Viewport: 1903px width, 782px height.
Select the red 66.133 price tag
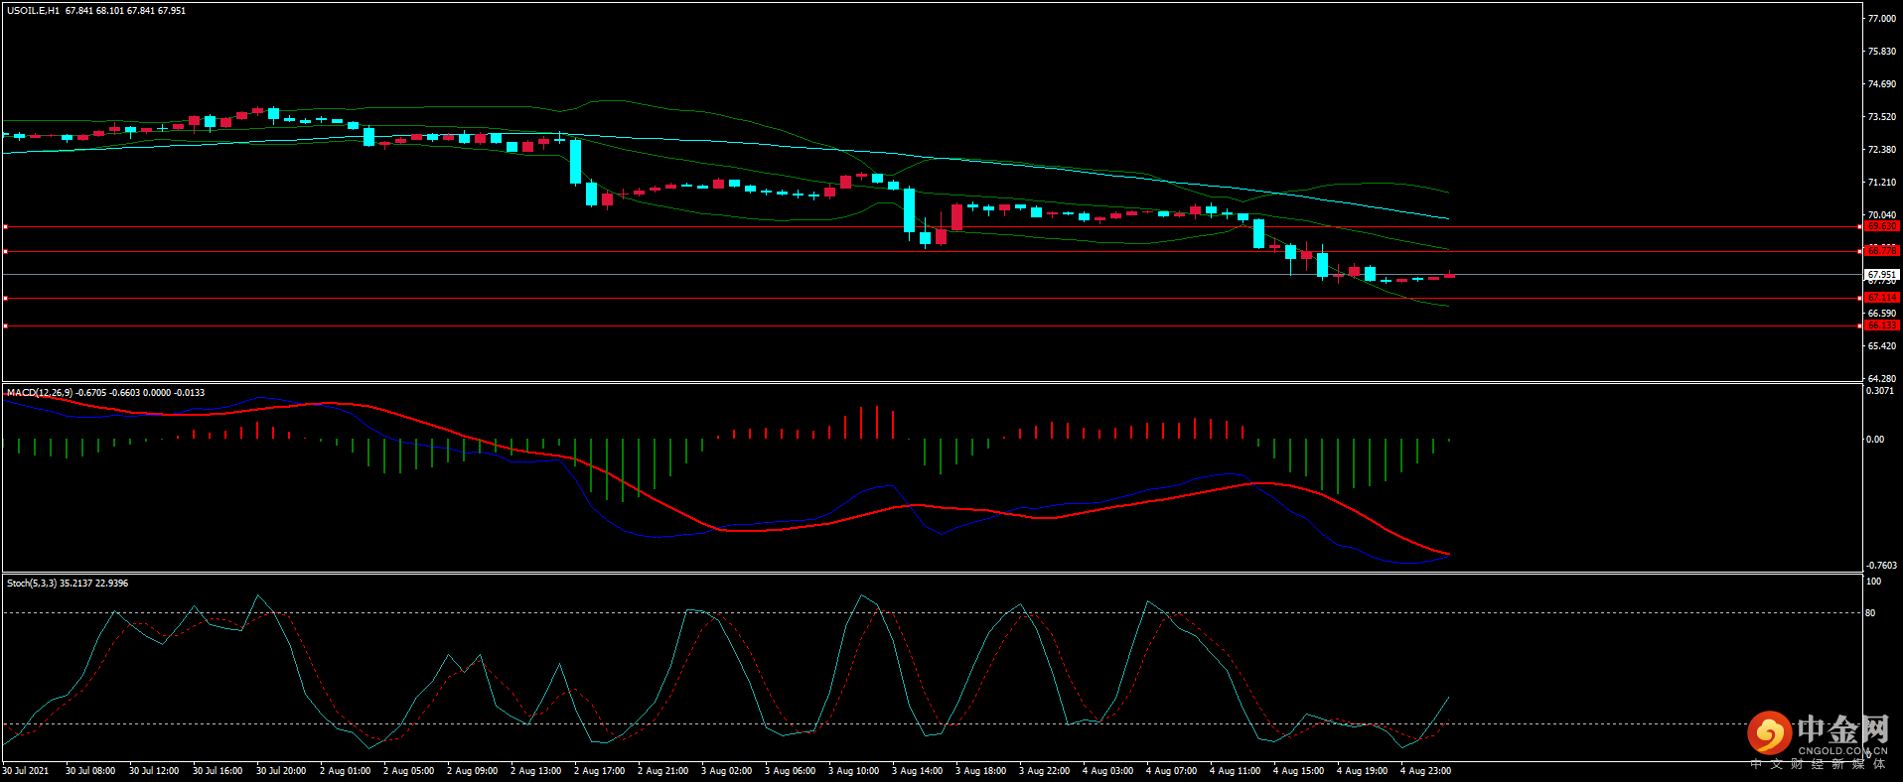1882,326
